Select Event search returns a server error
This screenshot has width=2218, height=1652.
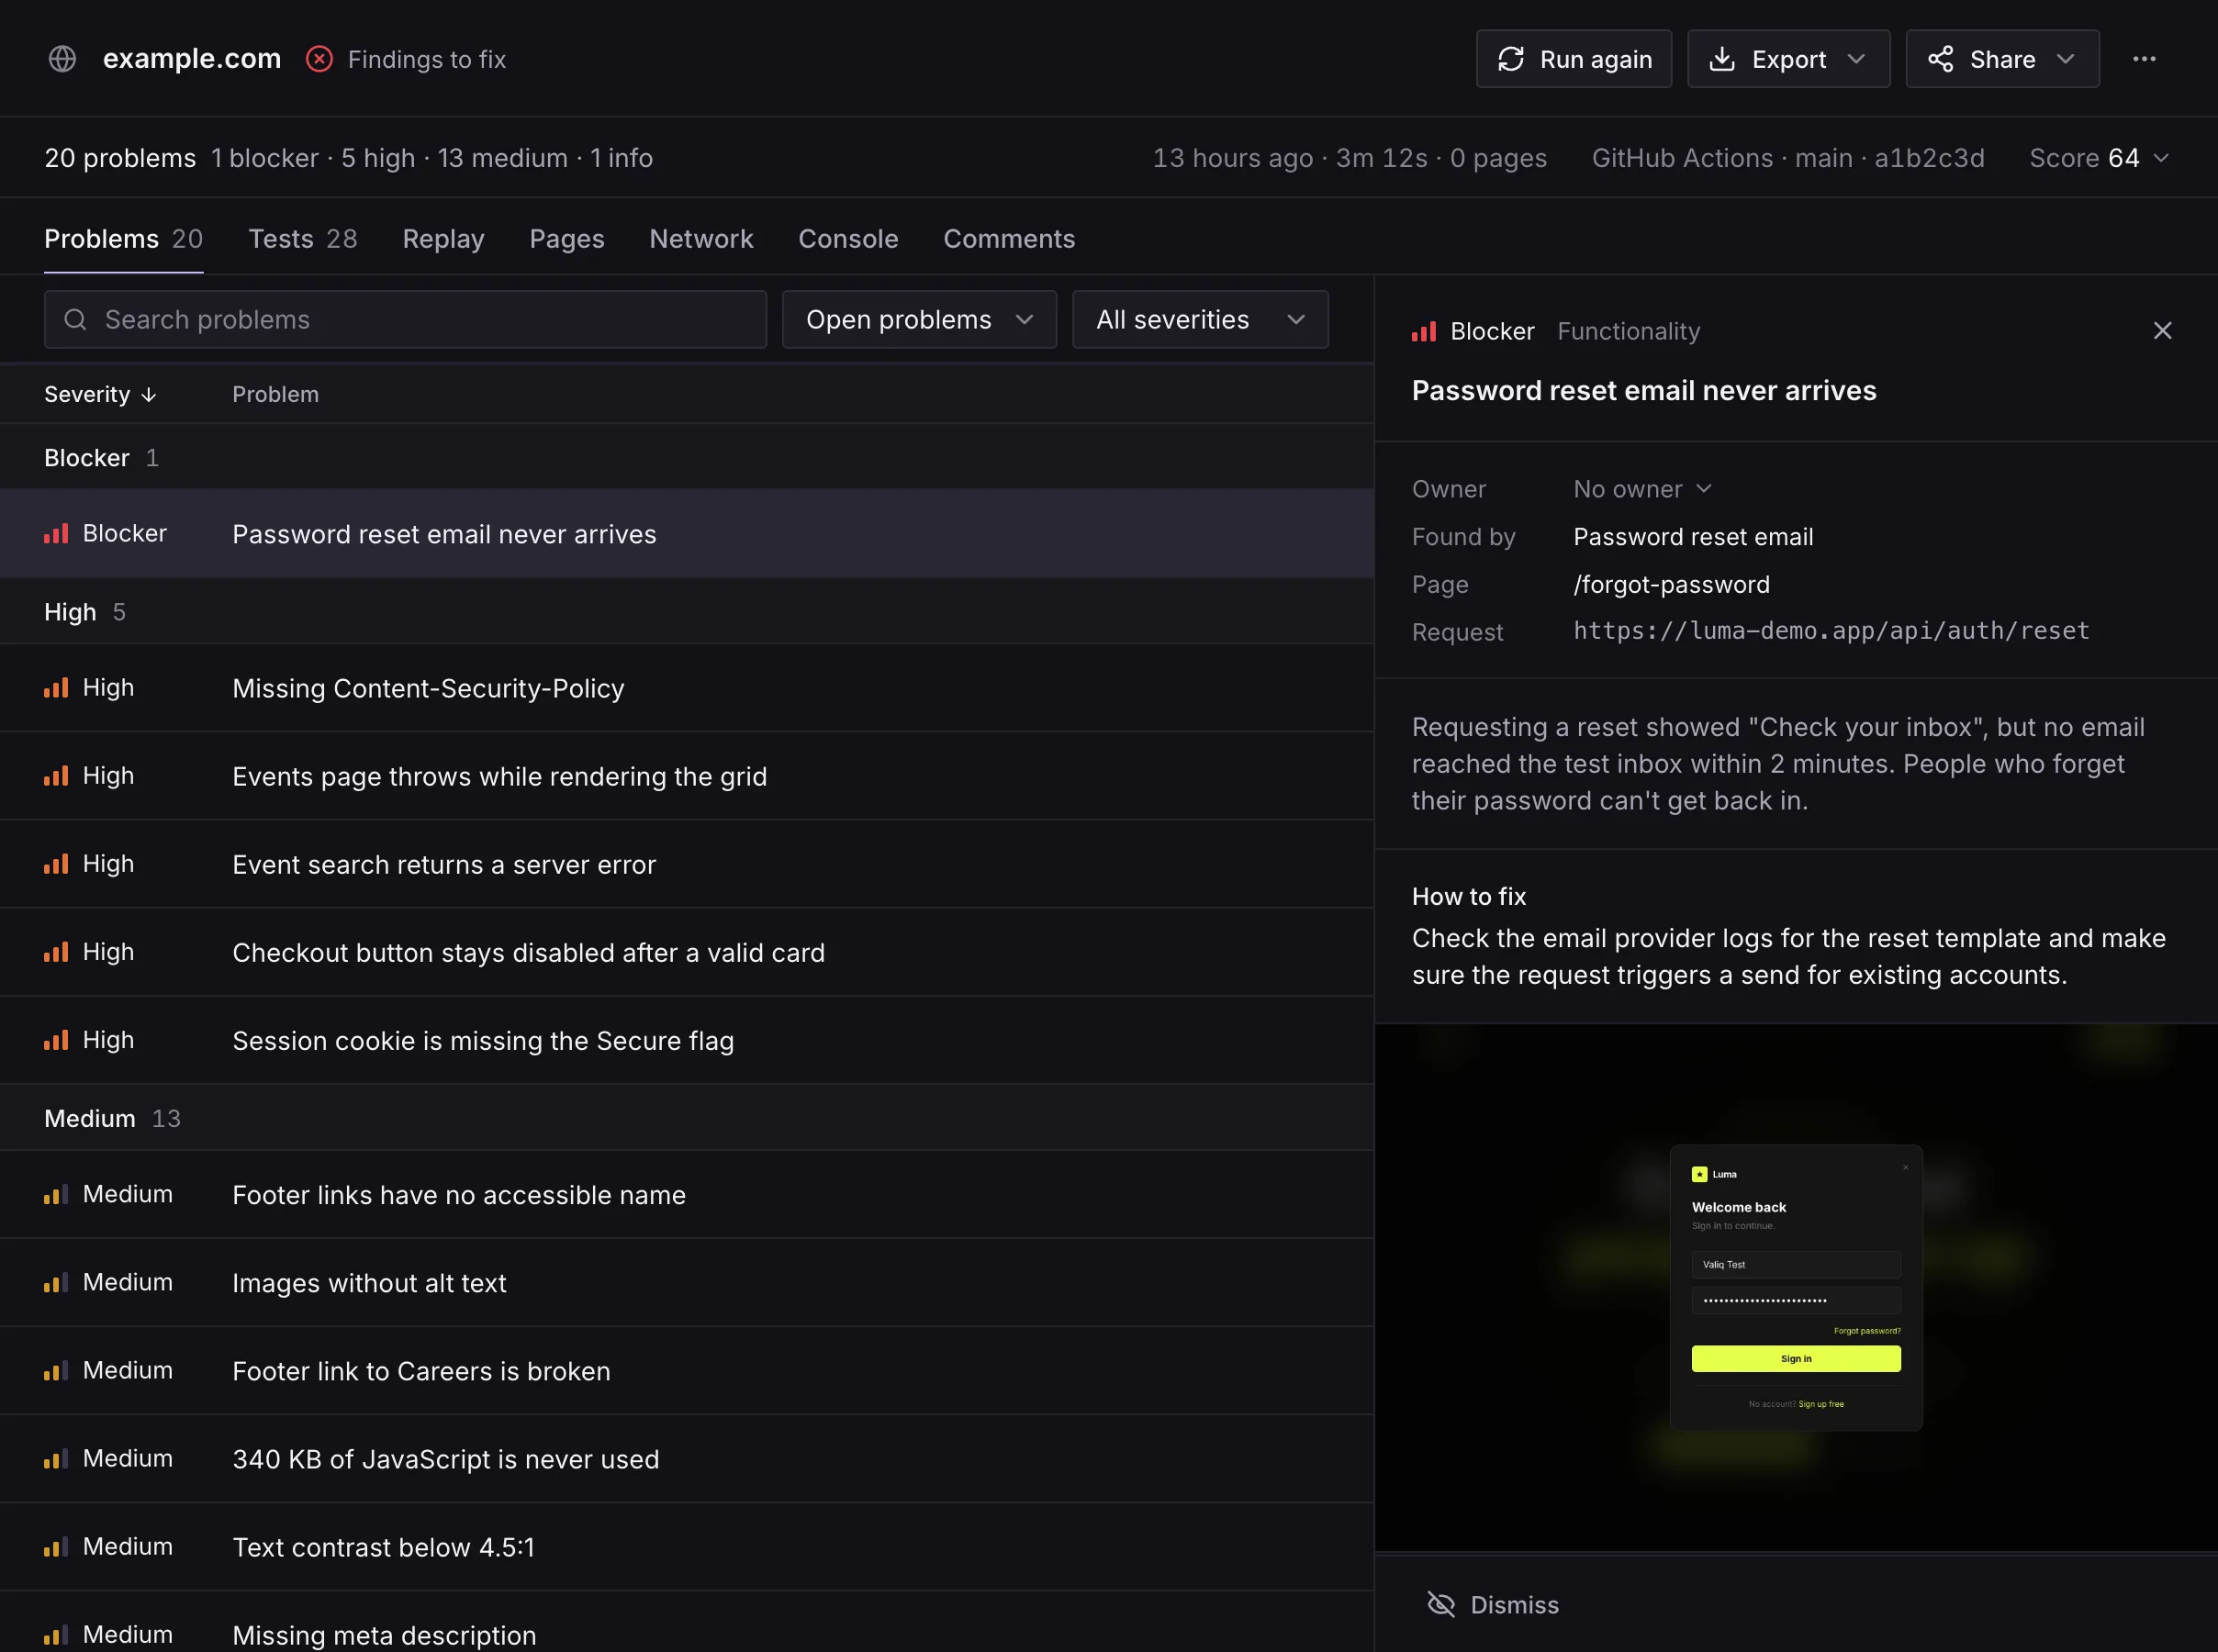tap(686, 864)
